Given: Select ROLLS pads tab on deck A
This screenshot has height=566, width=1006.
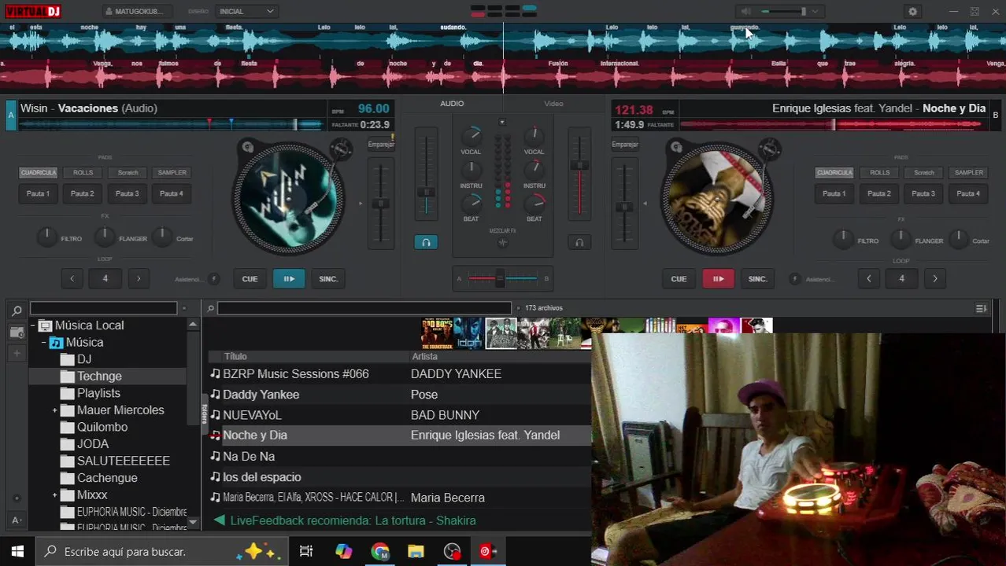Looking at the screenshot, I should pos(83,173).
